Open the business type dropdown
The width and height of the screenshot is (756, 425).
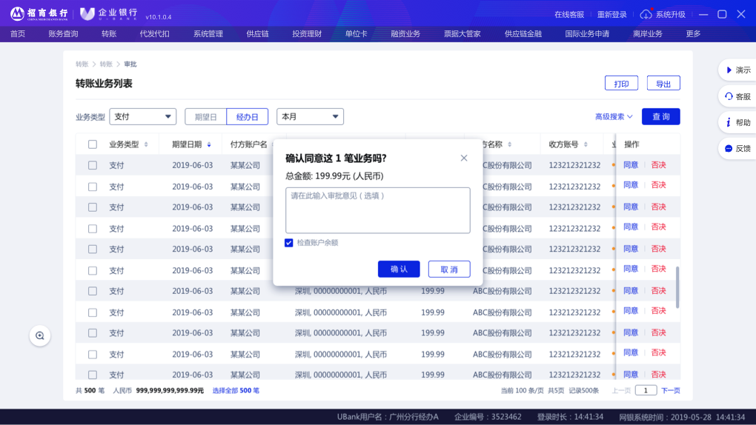click(143, 116)
